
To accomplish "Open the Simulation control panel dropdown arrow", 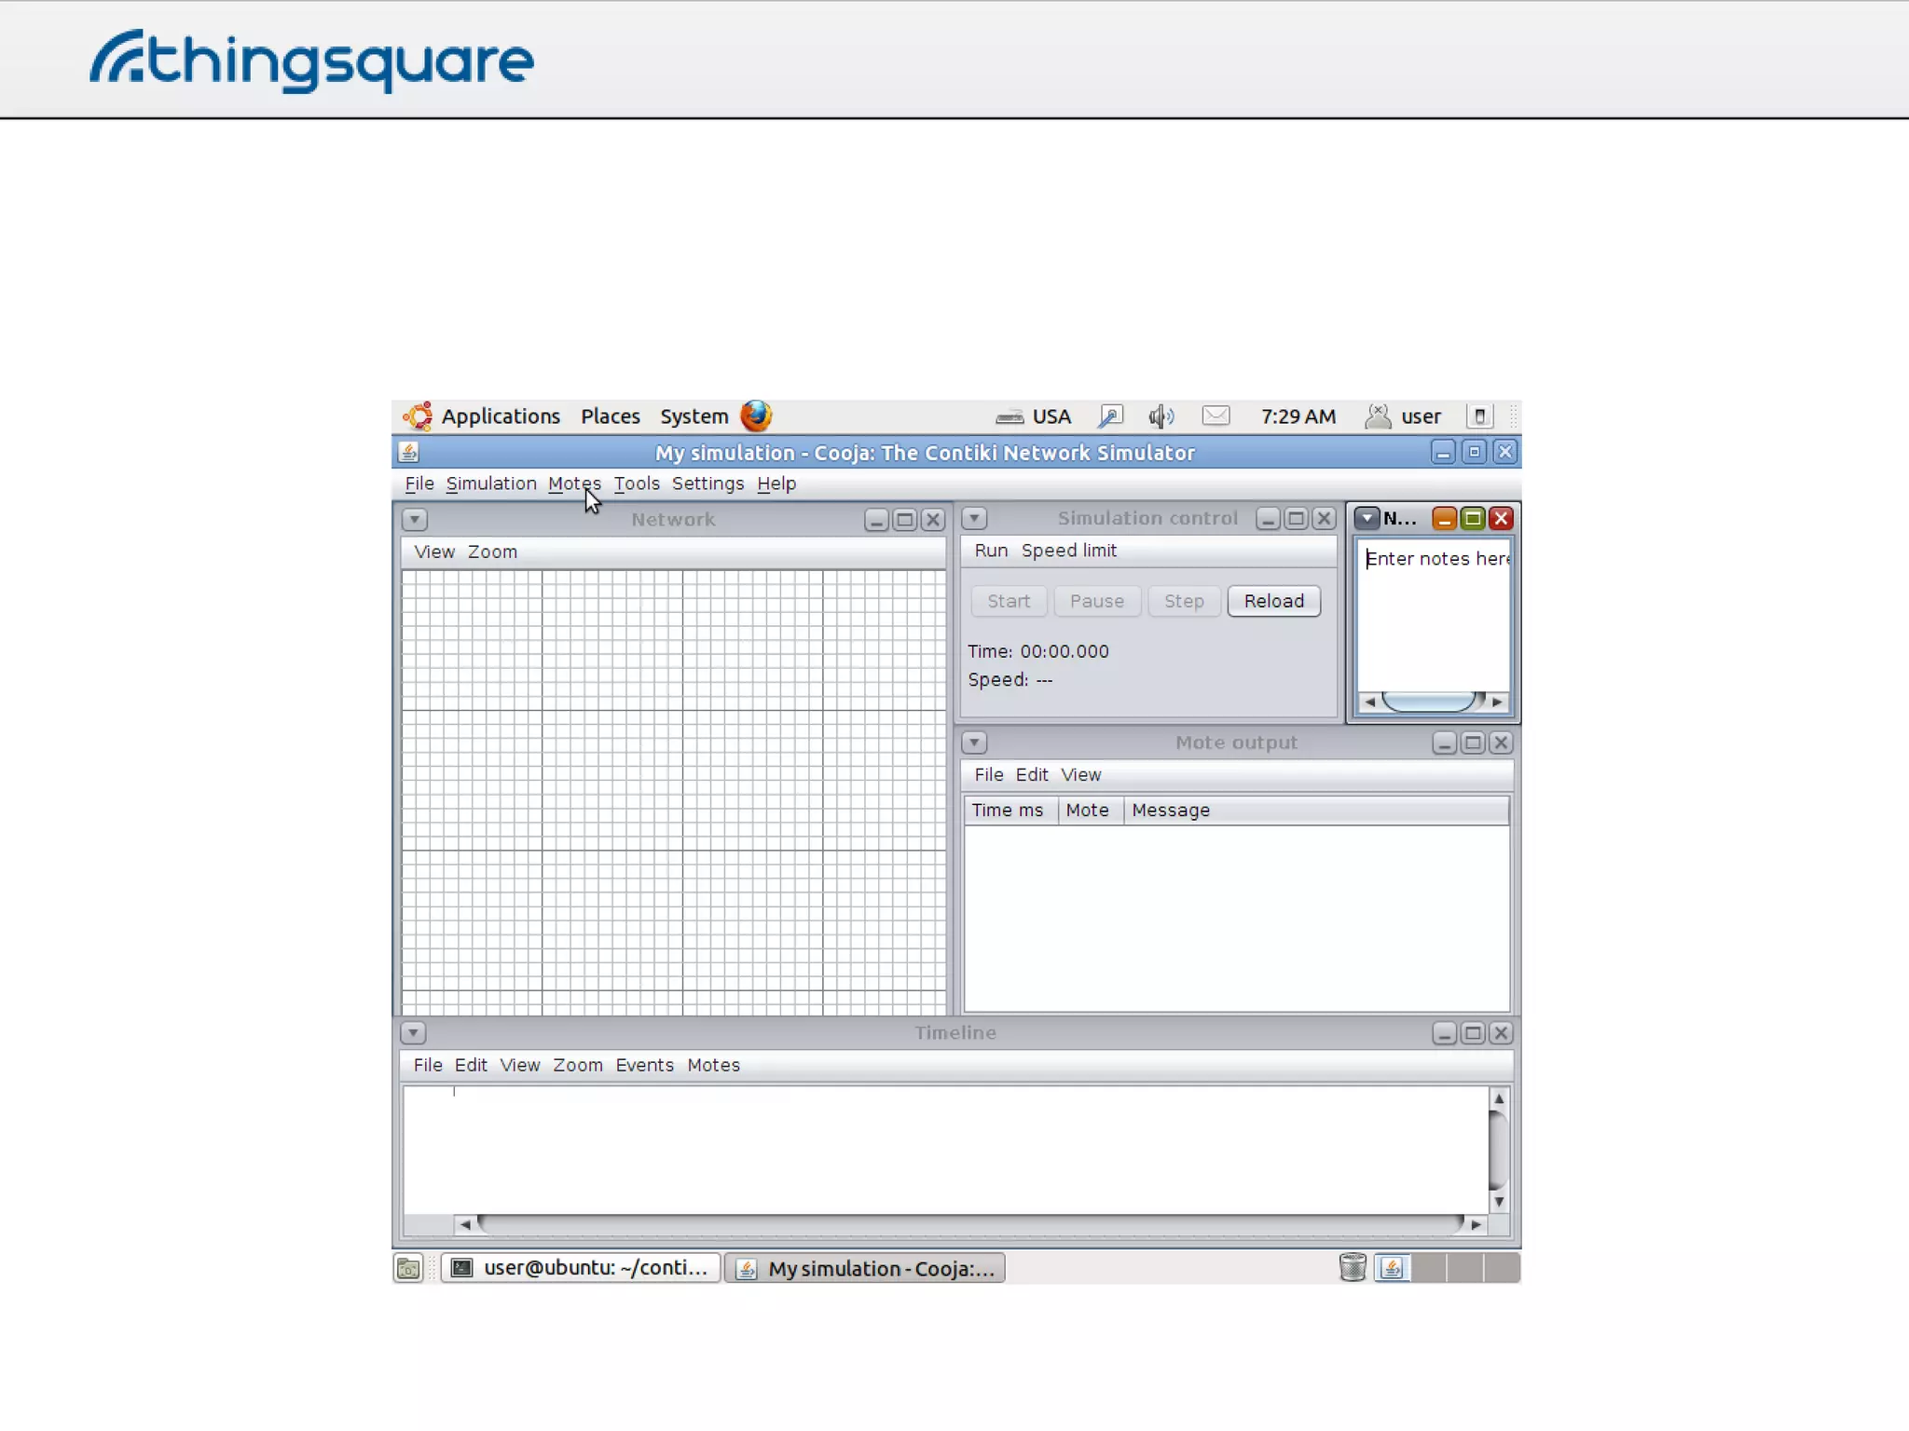I will point(974,519).
